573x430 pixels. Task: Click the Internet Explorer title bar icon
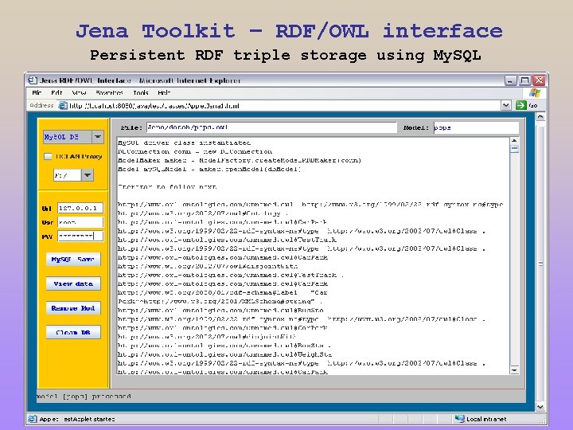[x=33, y=80]
